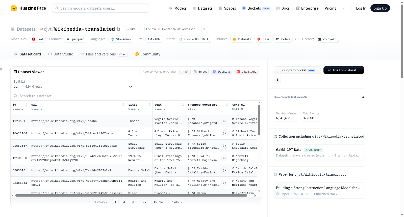Sort by the title column arrows
Viewport: 404px width, 217px height.
click(x=149, y=105)
